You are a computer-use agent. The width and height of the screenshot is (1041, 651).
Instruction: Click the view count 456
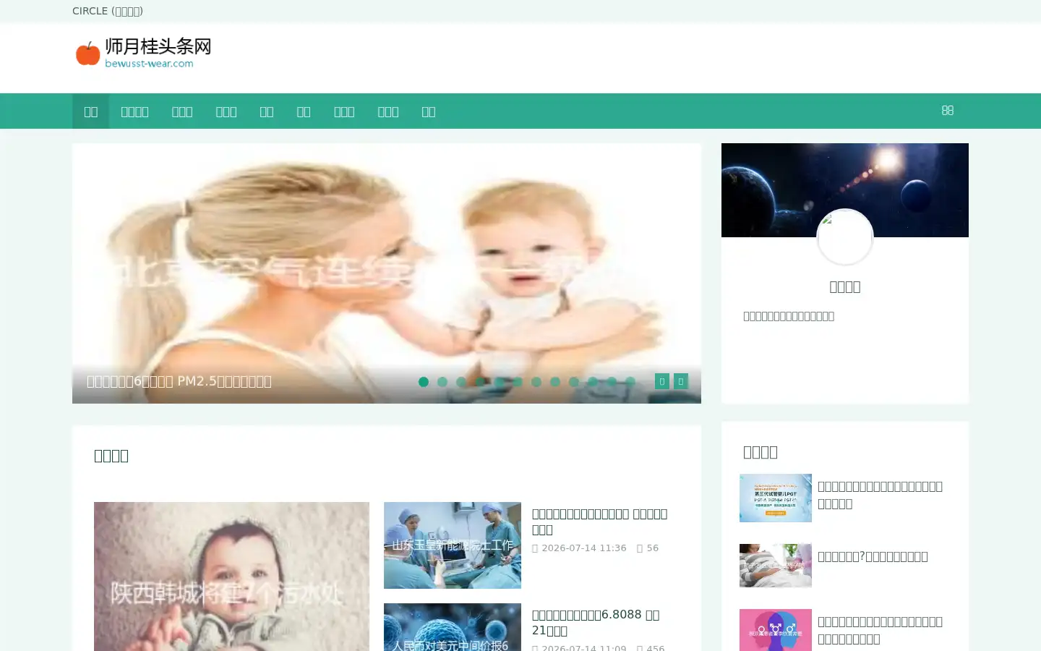(656, 647)
